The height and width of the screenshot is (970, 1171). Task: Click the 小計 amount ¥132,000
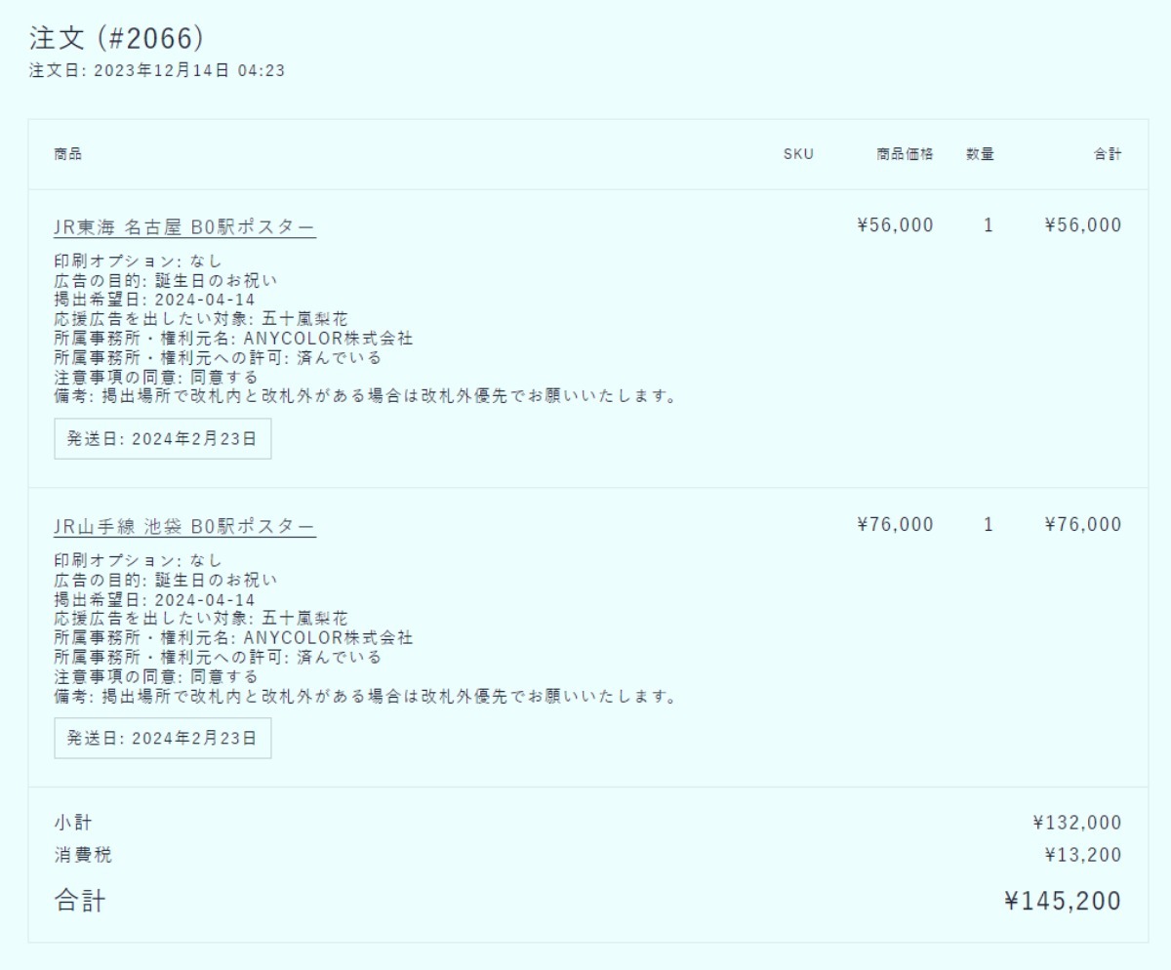[x=1077, y=823]
